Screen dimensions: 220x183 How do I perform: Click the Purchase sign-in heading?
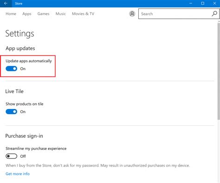click(x=24, y=136)
